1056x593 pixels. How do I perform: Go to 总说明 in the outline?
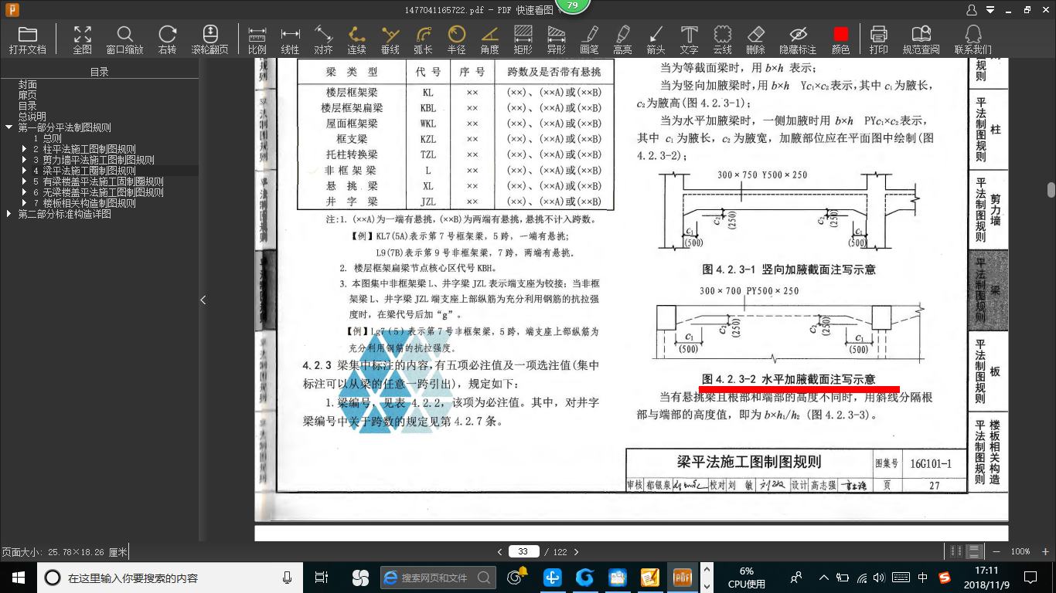click(32, 117)
